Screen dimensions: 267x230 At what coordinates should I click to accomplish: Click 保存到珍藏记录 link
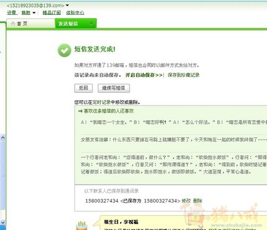[x=184, y=75]
